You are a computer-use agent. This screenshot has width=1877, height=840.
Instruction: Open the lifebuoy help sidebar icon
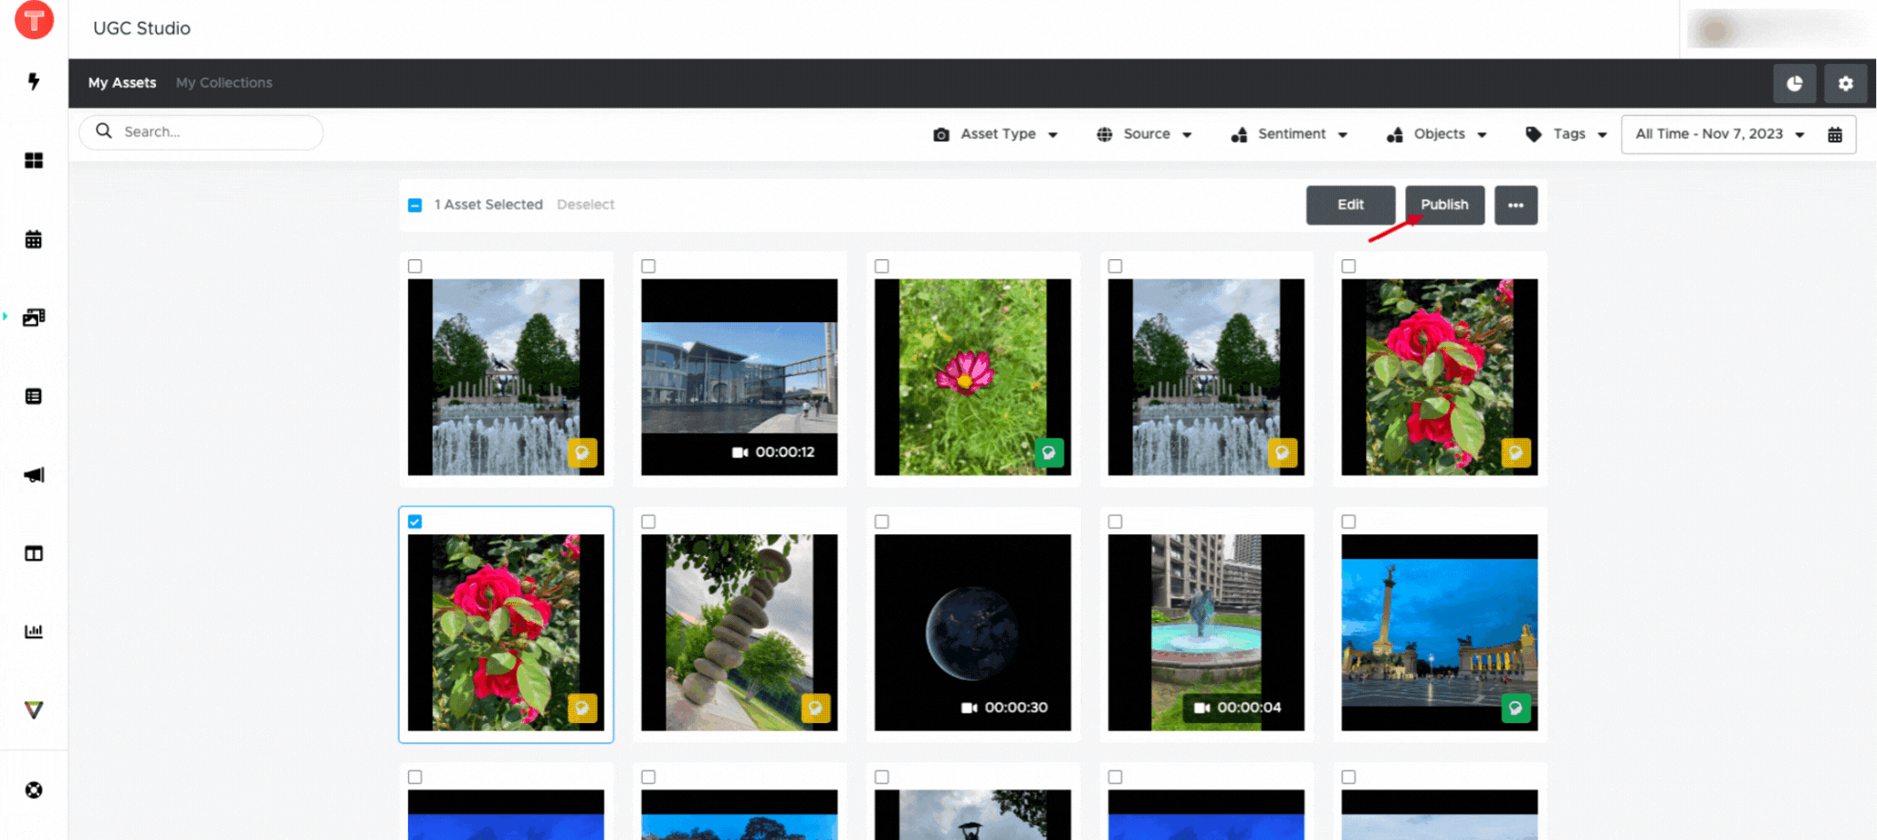[x=34, y=790]
